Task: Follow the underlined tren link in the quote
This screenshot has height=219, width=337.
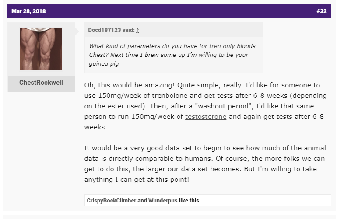Action: pos(215,46)
